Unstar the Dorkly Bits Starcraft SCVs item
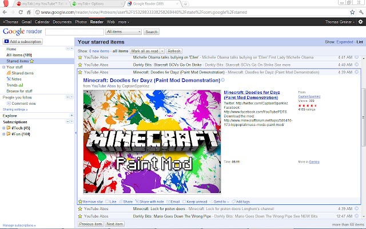This screenshot has width=366, height=229. tap(80, 65)
